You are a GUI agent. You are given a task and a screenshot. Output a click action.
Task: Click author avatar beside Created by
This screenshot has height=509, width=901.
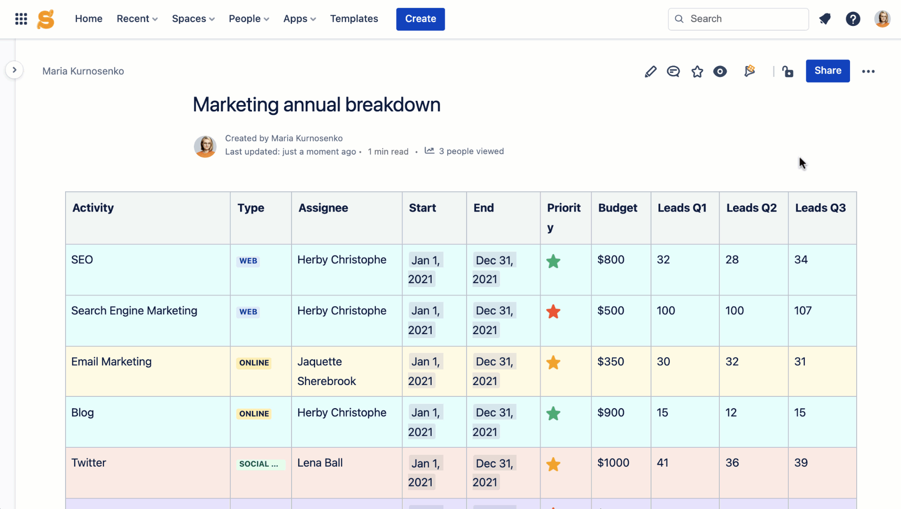205,146
